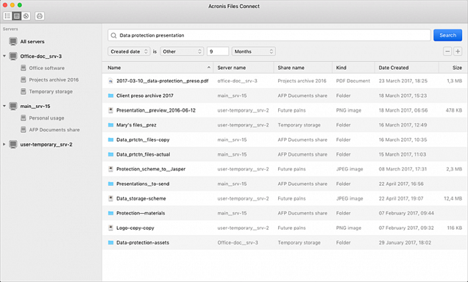Open the Months unit dropdown

(x=253, y=51)
